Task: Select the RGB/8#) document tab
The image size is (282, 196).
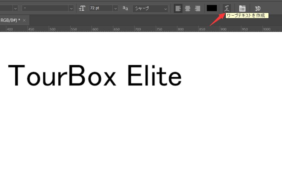Action: pyautogui.click(x=10, y=20)
